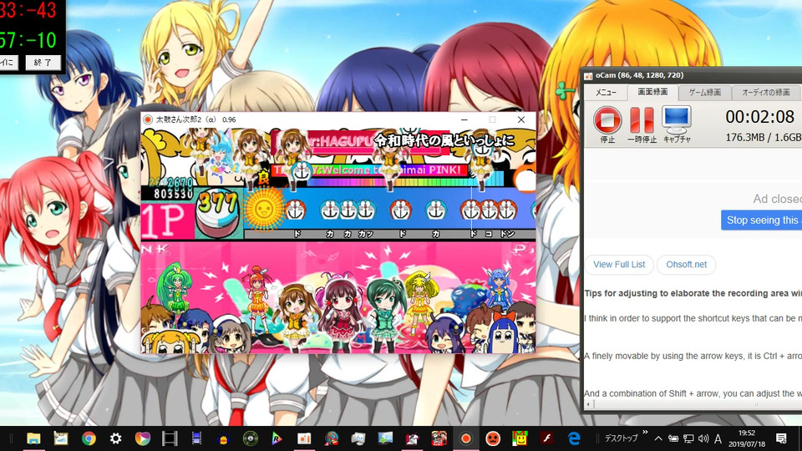Viewport: 802px width, 451px height.
Task: Open the green disc app on the taskbar
Action: tap(250, 438)
